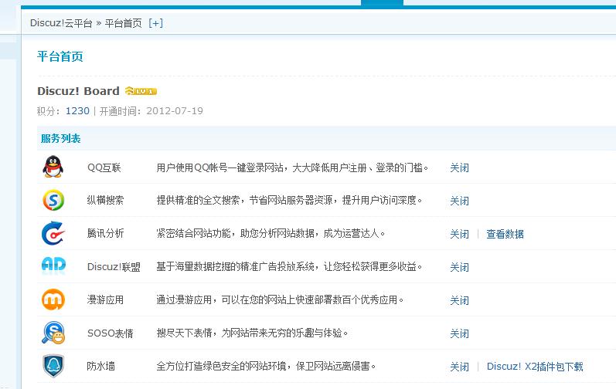Close the 纵横搜索 service
The width and height of the screenshot is (616, 389).
pyautogui.click(x=459, y=201)
